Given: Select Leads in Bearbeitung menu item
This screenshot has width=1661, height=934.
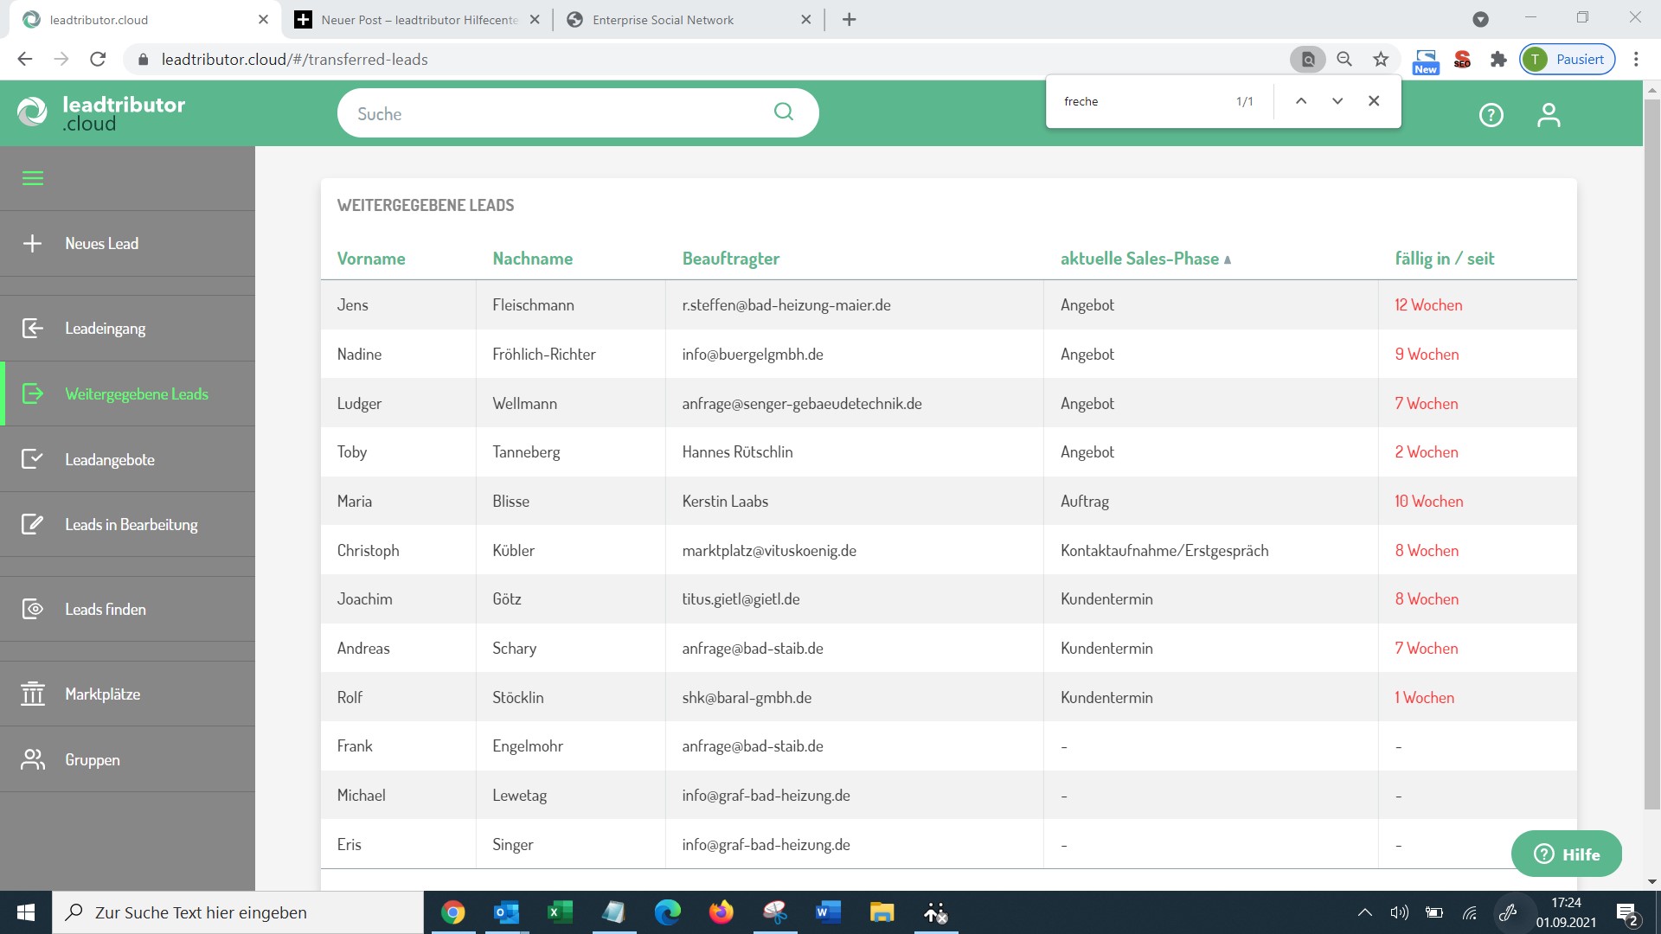Looking at the screenshot, I should point(131,525).
